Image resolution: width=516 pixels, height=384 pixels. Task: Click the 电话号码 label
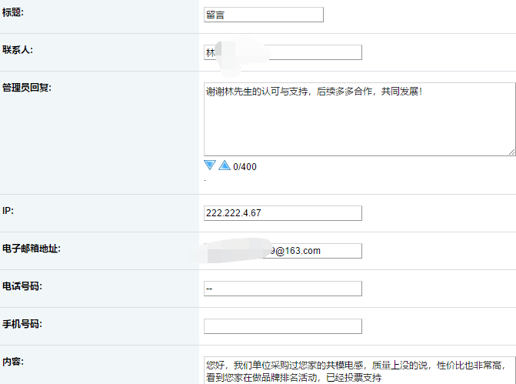click(x=22, y=285)
